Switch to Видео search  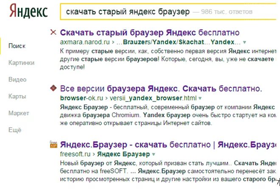[17, 79]
